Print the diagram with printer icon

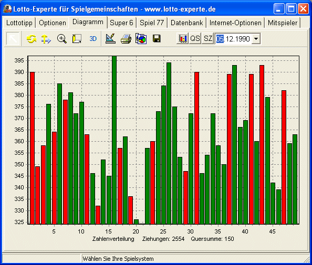[x=126, y=38]
